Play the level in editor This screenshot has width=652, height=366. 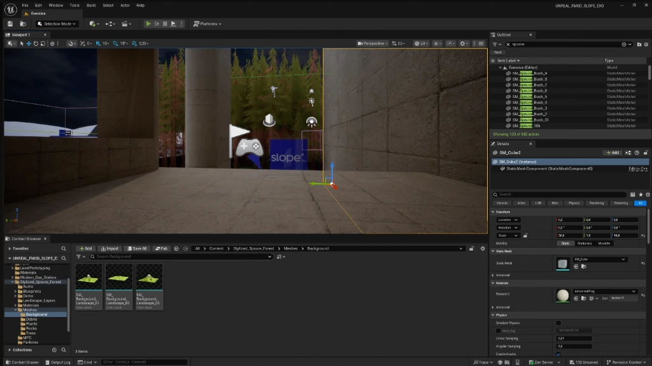coord(148,24)
